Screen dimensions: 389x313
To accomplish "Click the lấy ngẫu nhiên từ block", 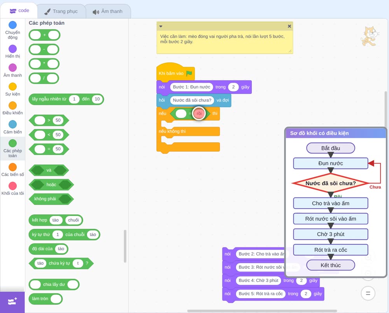I will tap(66, 99).
